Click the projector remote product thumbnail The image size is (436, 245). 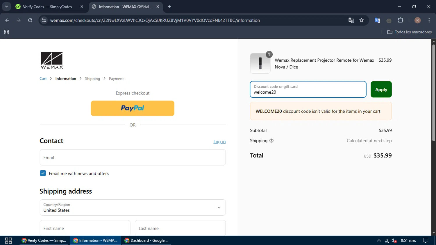[x=260, y=63]
